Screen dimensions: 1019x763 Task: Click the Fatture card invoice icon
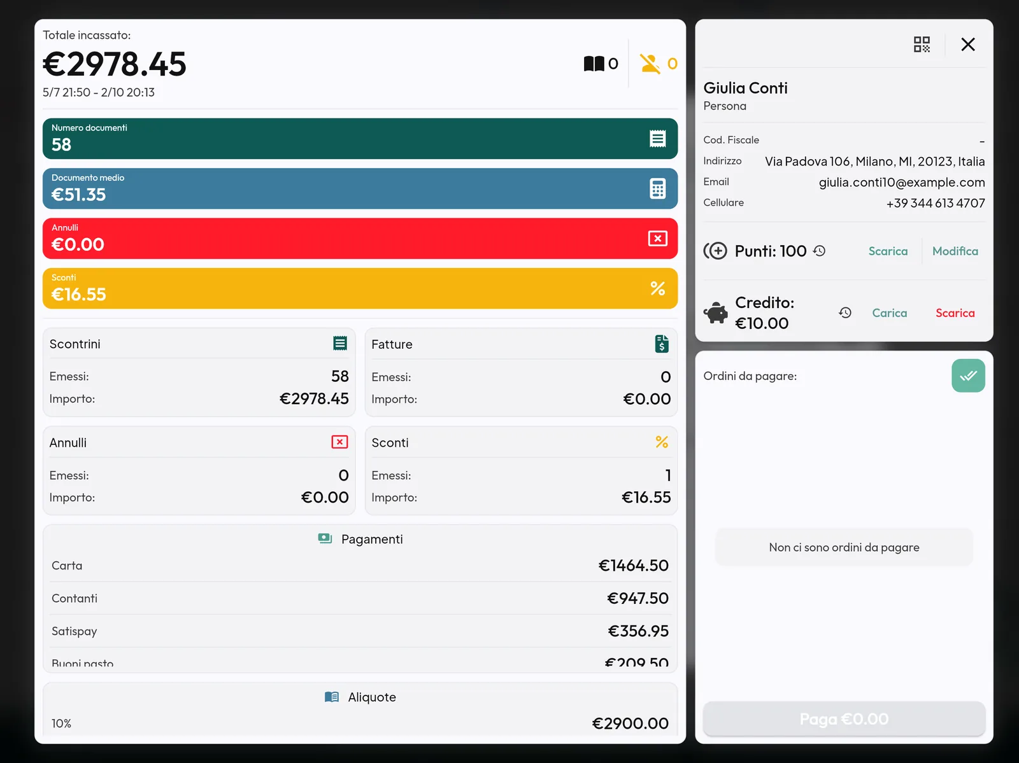(x=662, y=344)
